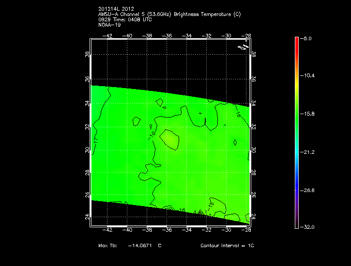Click the 'Contour Interval = 1C' text
351x266 pixels.
(227, 246)
